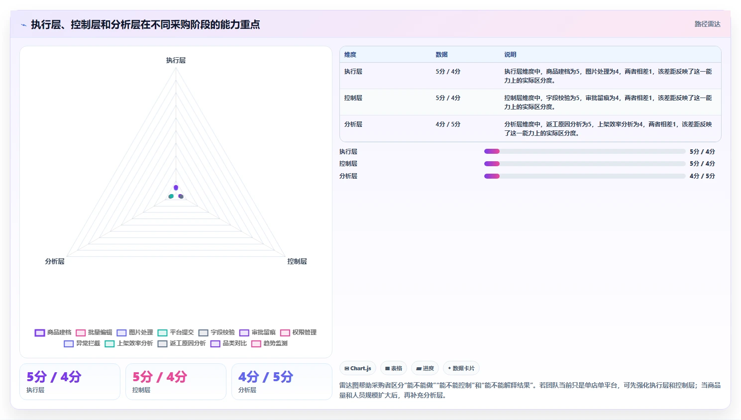Click the dark blue radar data point
Image resolution: width=741 pixels, height=420 pixels.
181,196
